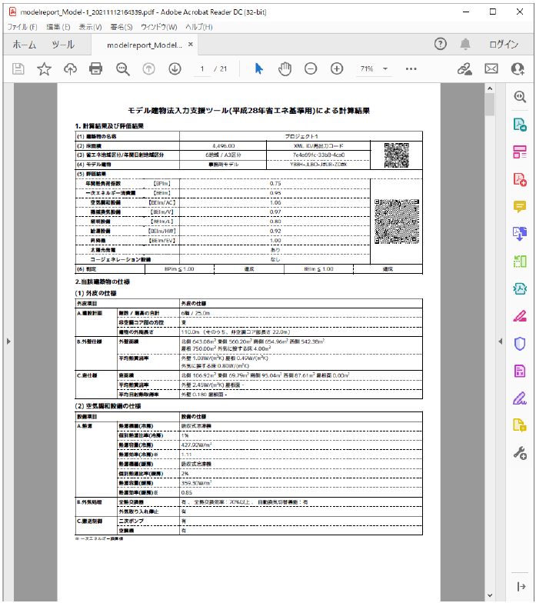This screenshot has width=536, height=603.
Task: Open Send for Comments tool icon
Action: 520,426
